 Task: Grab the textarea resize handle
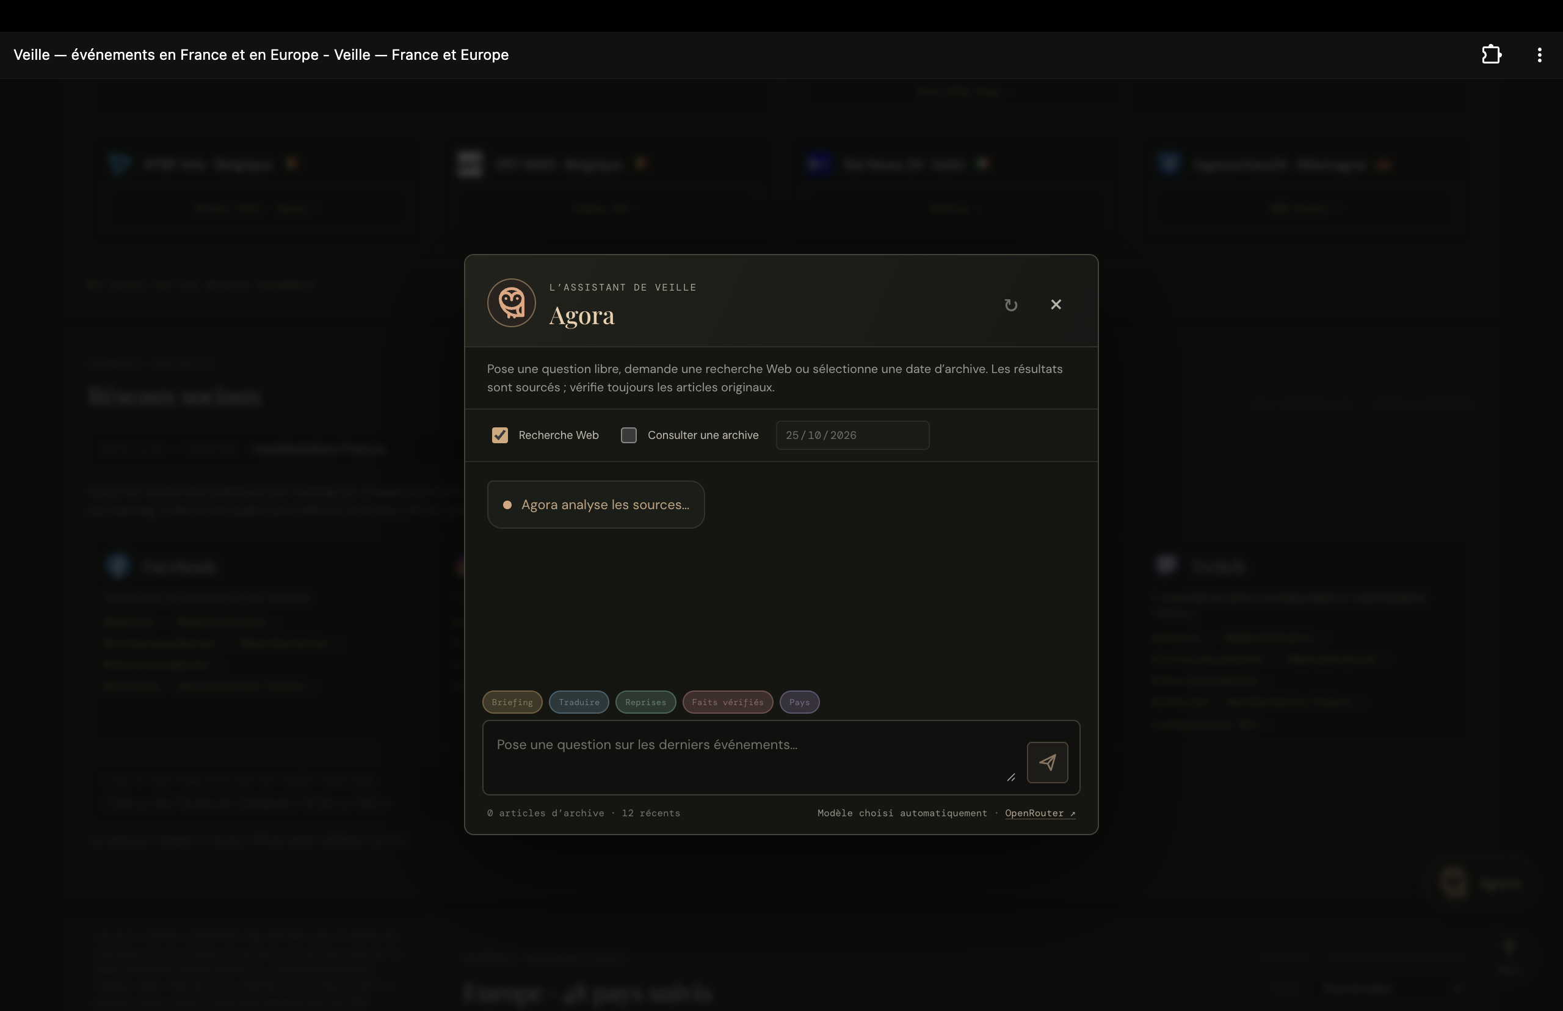1011,777
